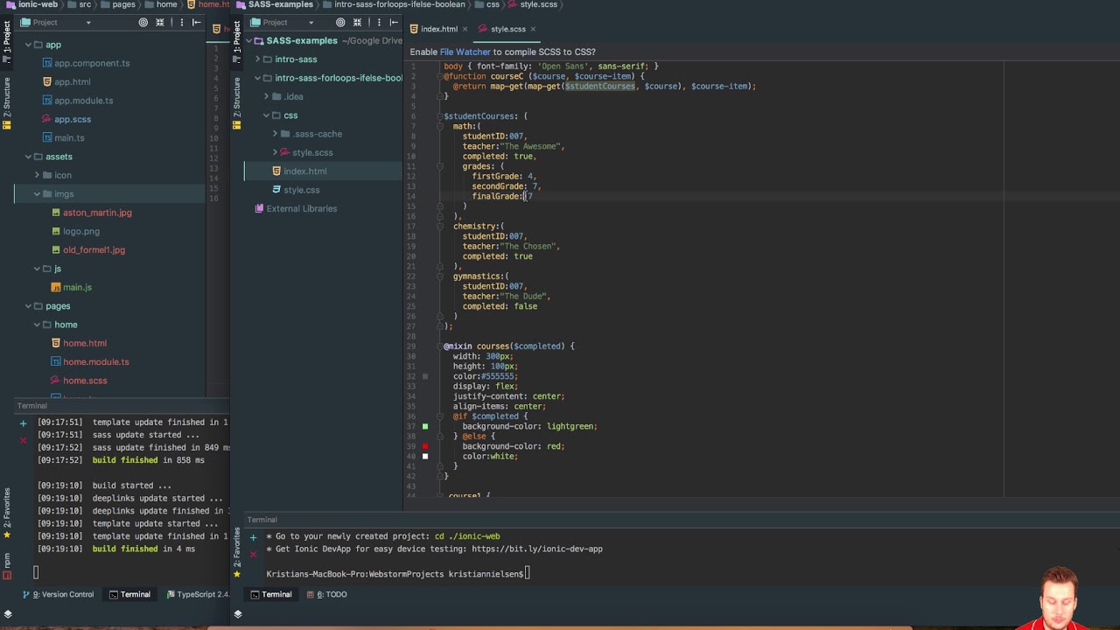
Task: Click the red color gutter swatch
Action: click(425, 446)
